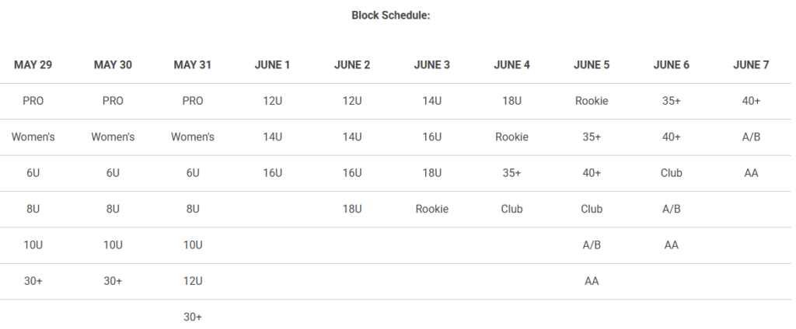This screenshot has width=796, height=329.
Task: Select Rookie under JUNE 5
Action: tap(592, 101)
